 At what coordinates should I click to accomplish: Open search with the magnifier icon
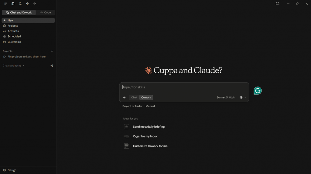(20, 4)
